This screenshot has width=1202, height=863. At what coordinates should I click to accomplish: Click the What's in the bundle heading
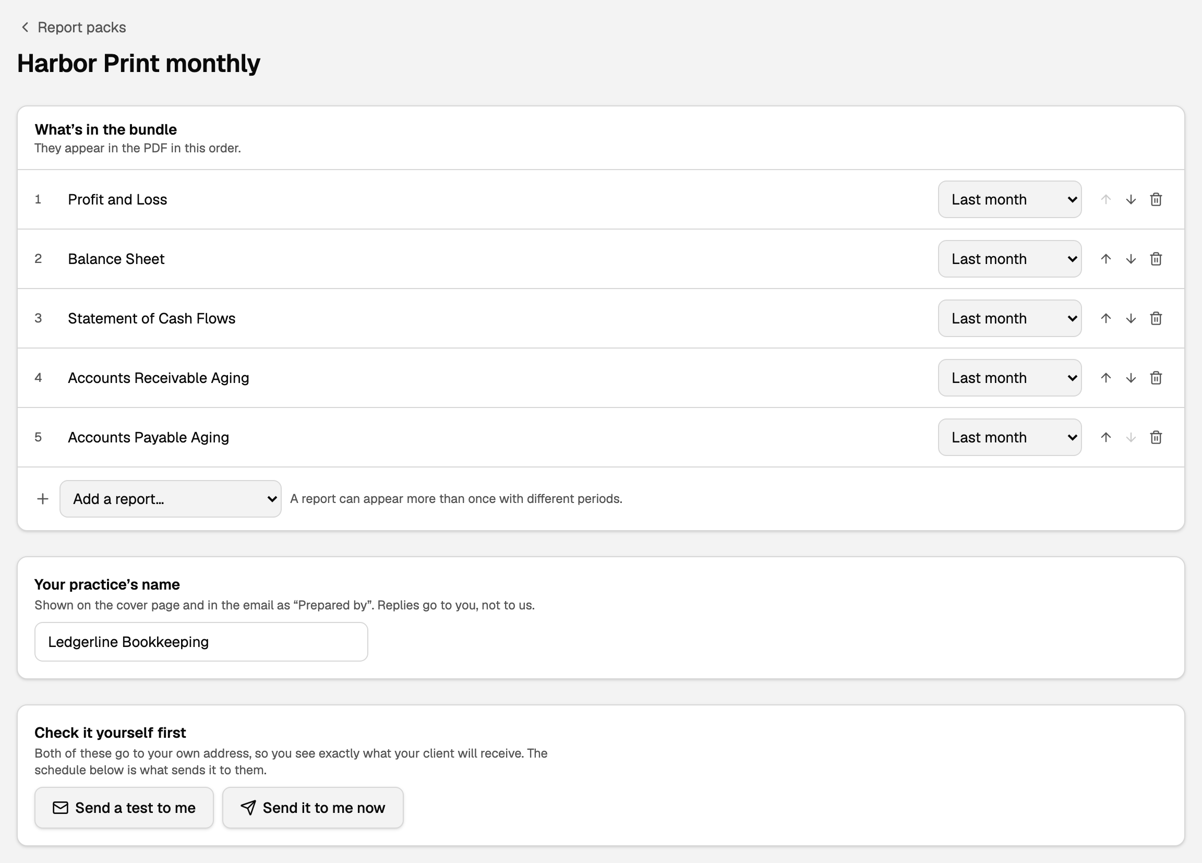coord(106,129)
